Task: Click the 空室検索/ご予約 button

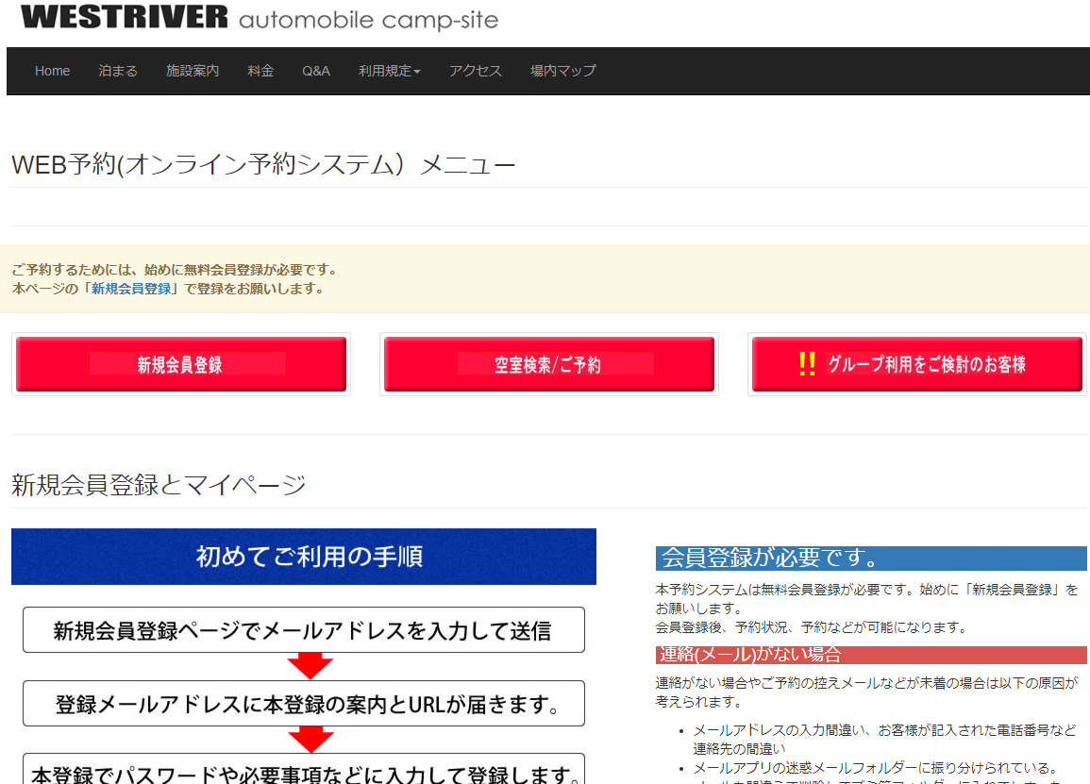Action: (548, 364)
